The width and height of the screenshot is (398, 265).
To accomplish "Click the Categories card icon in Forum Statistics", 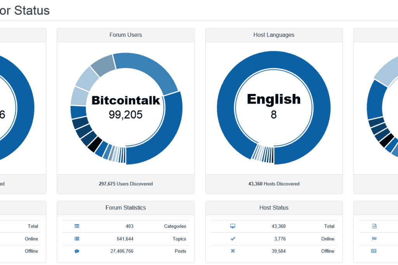I will tap(77, 226).
